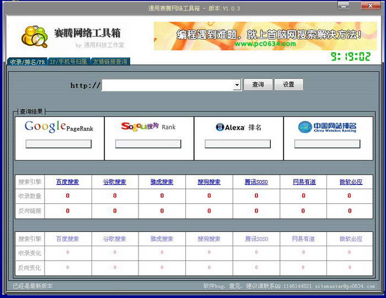
Task: Close the 赛腾网络工具箱 window
Action: pyautogui.click(x=370, y=6)
